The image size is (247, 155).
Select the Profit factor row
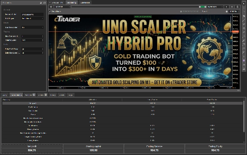[122, 107]
